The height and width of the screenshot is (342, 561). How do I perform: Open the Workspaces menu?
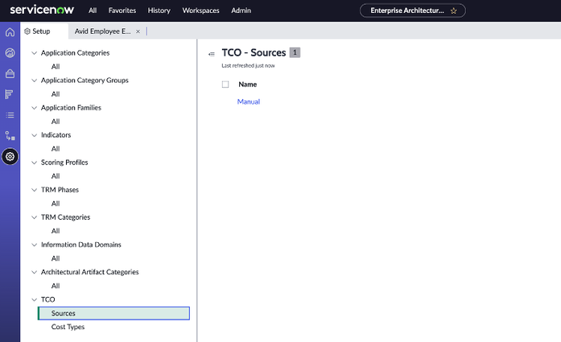(200, 10)
